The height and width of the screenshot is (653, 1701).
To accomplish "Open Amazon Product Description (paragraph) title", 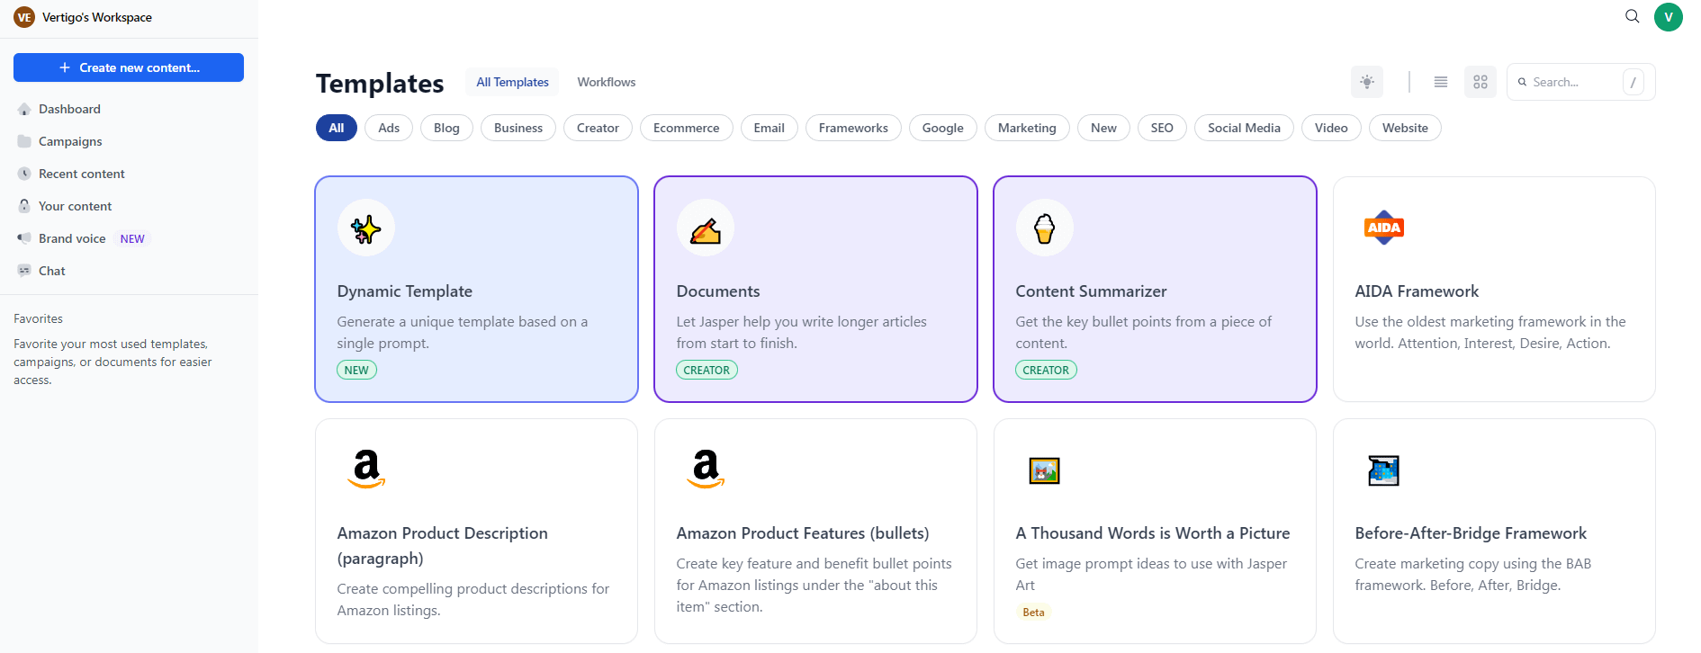I will 443,546.
